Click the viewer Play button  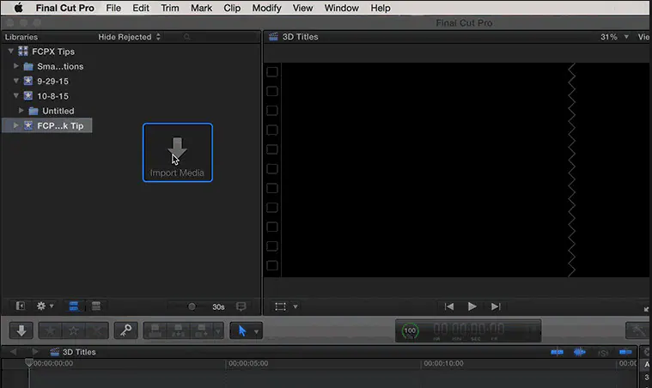[x=472, y=306]
